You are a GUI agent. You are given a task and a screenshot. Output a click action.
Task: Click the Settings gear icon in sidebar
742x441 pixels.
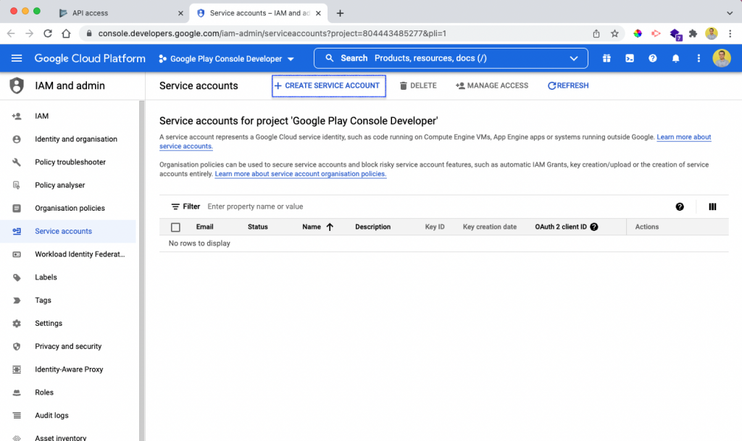pos(17,323)
